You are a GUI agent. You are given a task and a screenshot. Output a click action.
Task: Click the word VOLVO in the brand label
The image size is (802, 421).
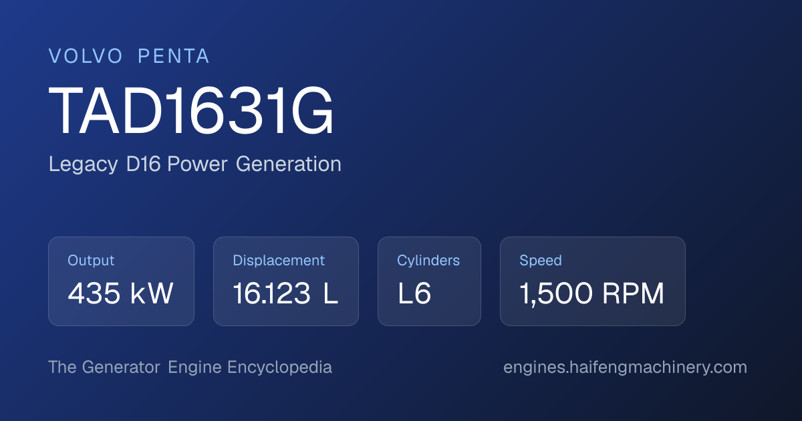click(86, 56)
